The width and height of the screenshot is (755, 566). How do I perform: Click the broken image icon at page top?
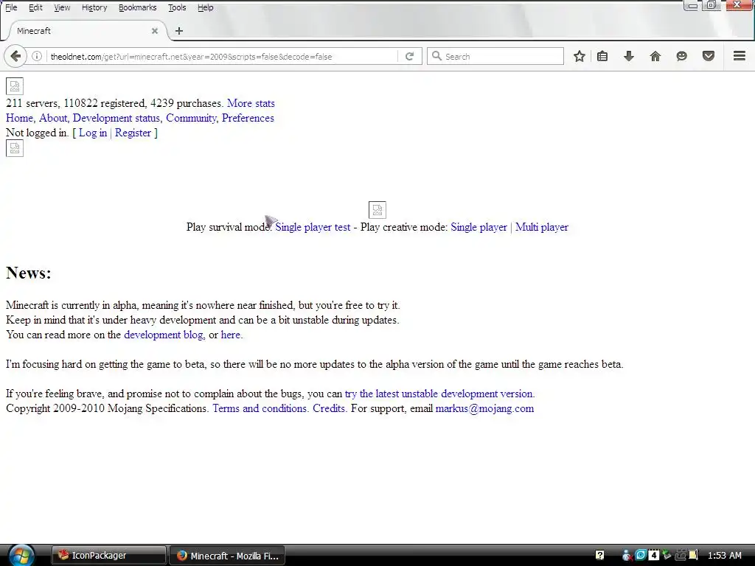click(15, 86)
